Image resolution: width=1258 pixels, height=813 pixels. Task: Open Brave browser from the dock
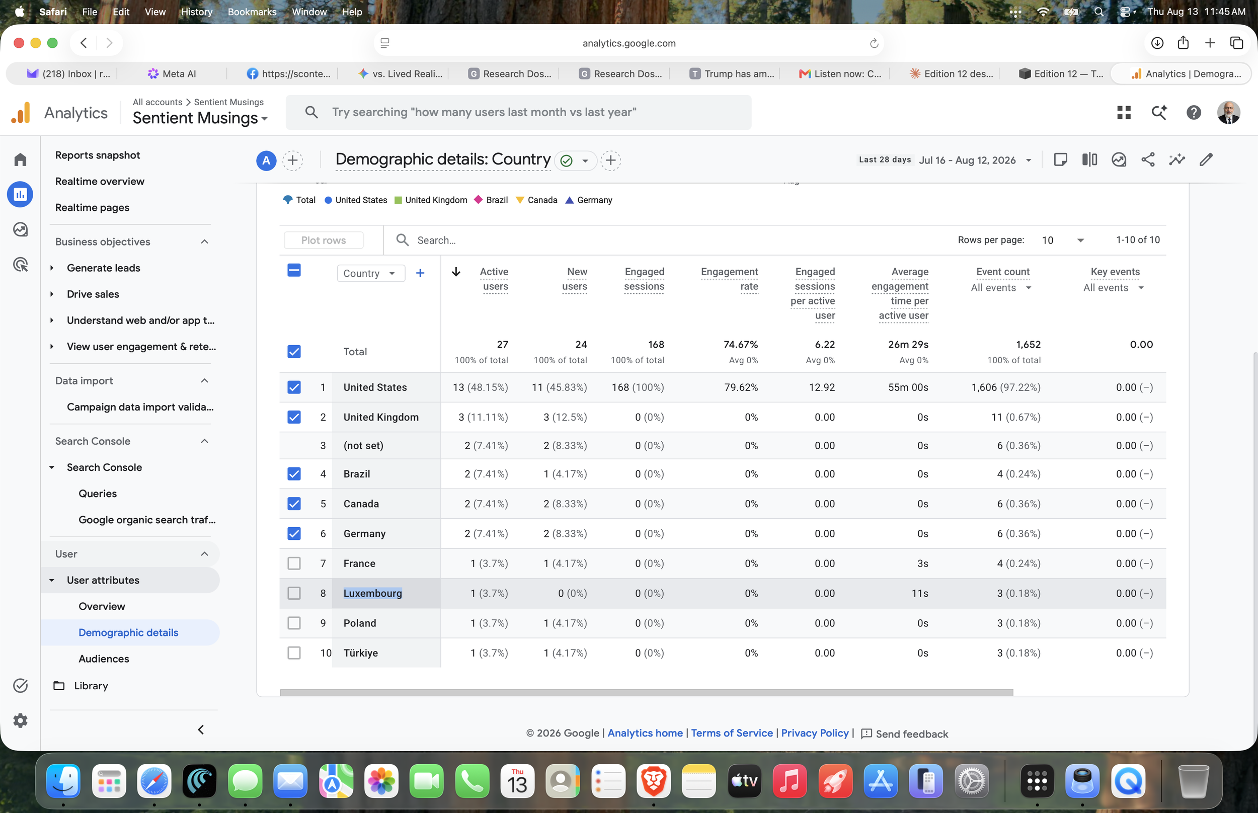654,780
